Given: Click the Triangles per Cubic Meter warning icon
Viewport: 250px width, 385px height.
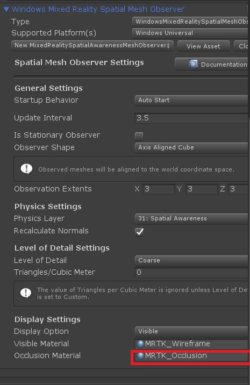Looking at the screenshot, I should tap(26, 293).
